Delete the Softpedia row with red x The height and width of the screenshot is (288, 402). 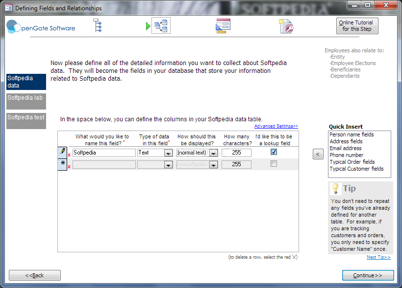tap(69, 155)
